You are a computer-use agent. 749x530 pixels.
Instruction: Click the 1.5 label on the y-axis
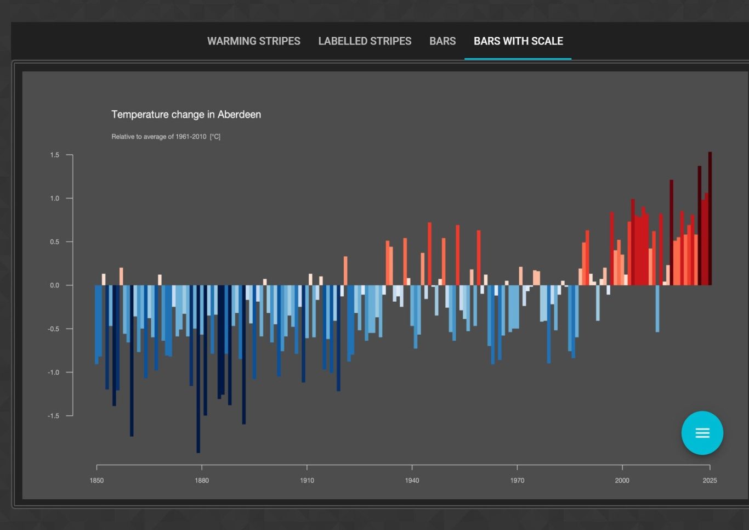click(x=54, y=155)
